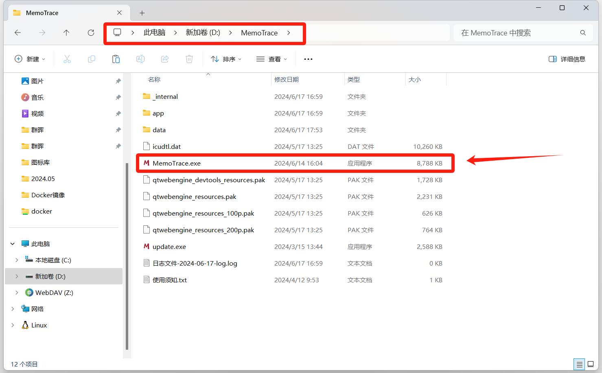Screen dimensions: 602x373
Task: Click the Paste clipboard icon
Action: 116,59
